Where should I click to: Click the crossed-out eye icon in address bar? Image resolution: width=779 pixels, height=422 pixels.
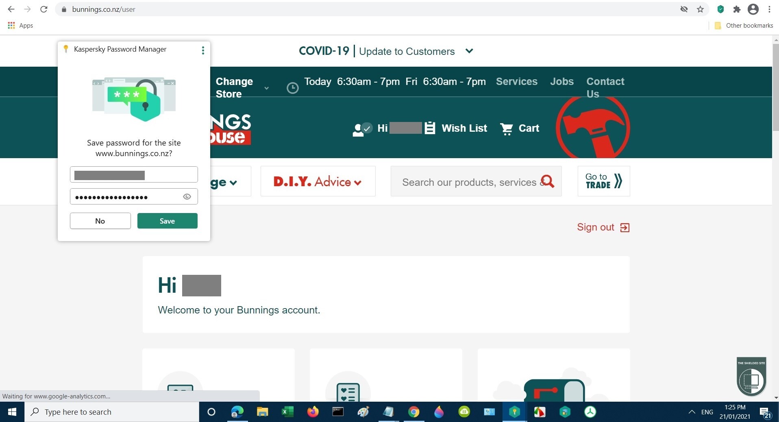click(684, 9)
